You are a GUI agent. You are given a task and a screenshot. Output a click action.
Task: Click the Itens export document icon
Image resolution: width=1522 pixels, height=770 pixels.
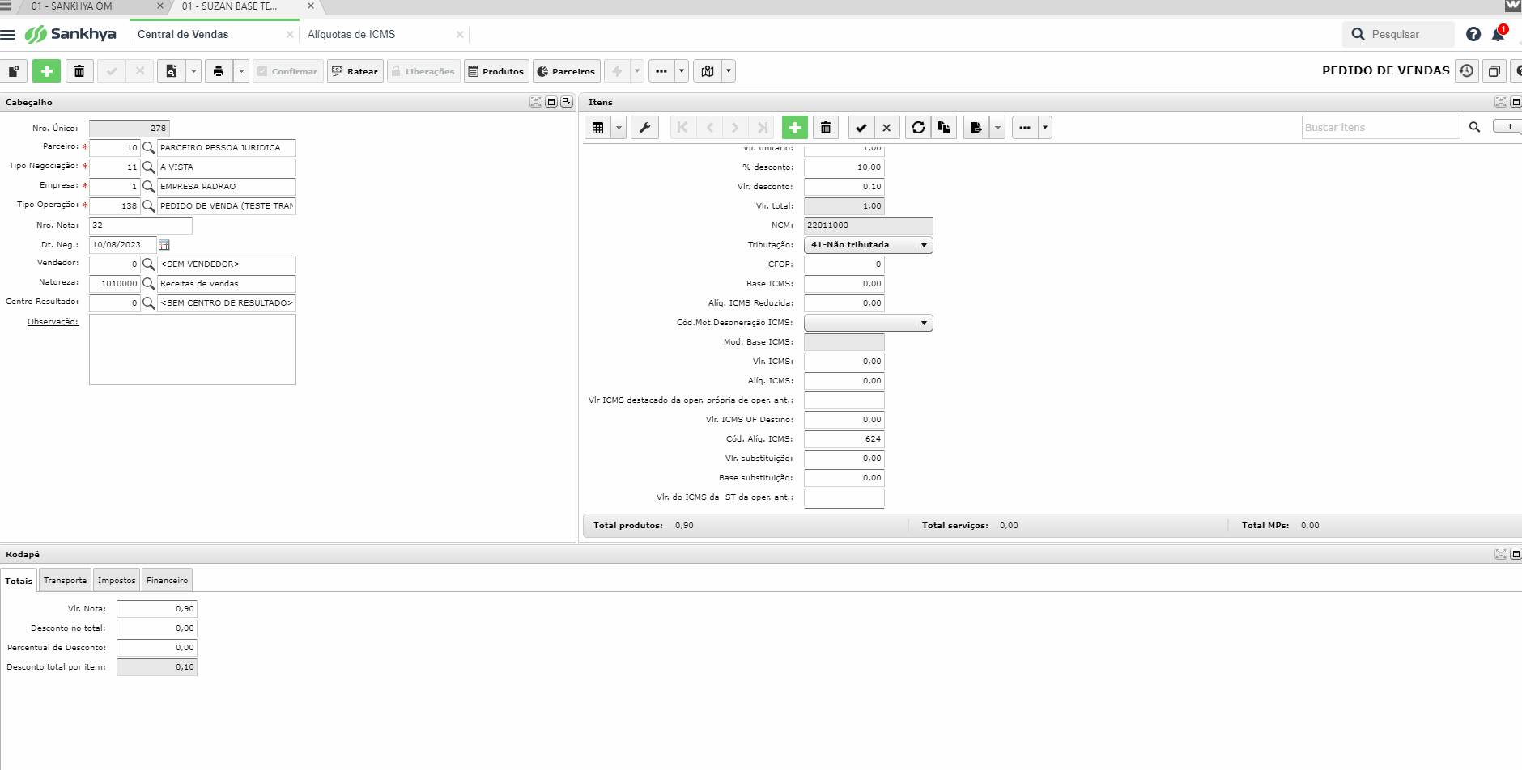976,128
